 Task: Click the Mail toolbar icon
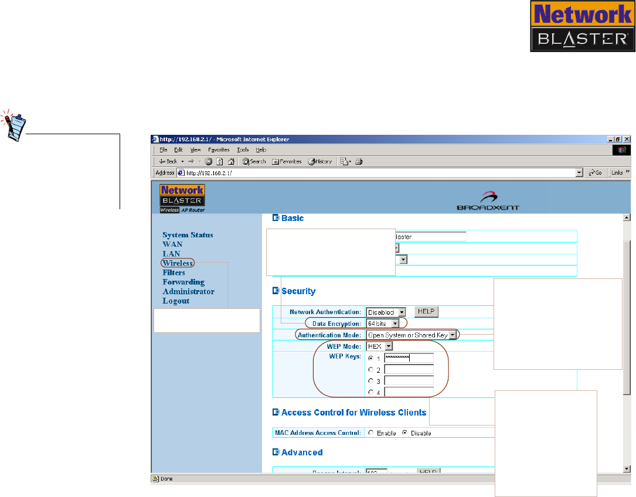tap(344, 162)
